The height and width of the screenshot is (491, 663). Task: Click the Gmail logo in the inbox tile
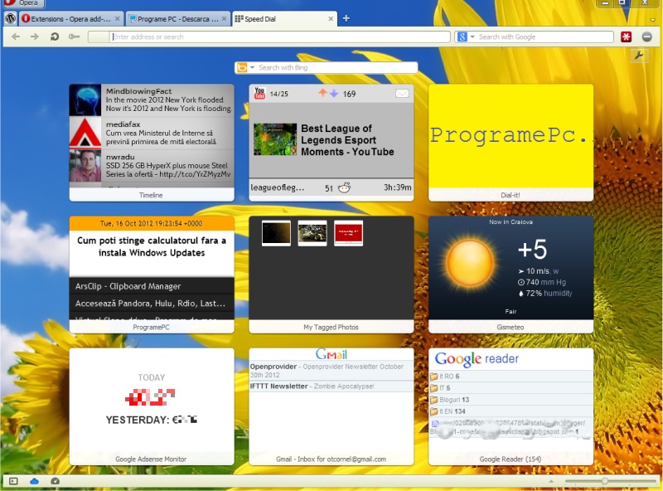click(331, 354)
